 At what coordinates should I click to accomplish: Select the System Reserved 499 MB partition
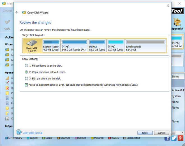(51, 46)
